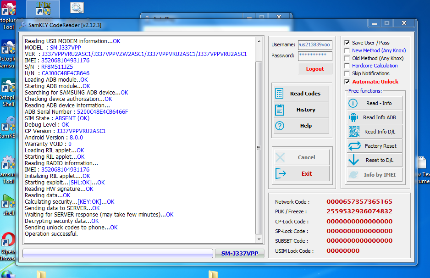Click the U/N value CAJ00C48E4CB646

tap(66, 73)
